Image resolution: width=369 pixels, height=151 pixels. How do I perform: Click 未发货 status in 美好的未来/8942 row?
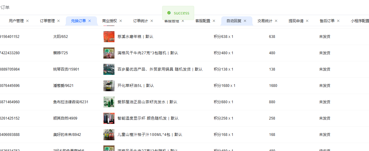coord(324,135)
